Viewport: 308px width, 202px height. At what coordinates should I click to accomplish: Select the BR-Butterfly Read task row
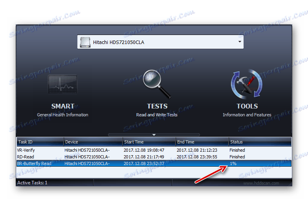[154, 163]
